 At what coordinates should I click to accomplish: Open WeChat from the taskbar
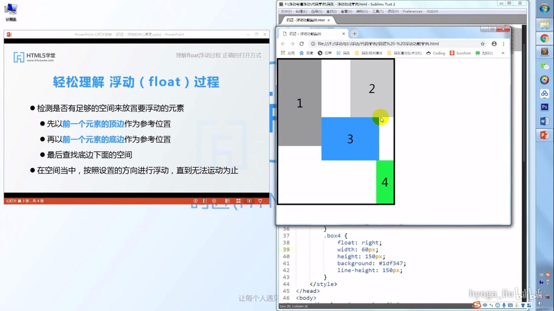coord(544,66)
